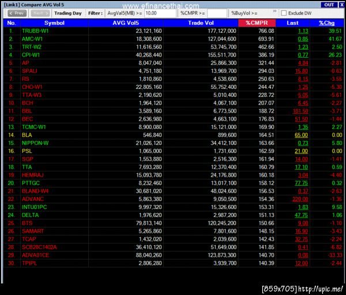
Task: Open last price 220.00 of ADVANC
Action: [300, 199]
